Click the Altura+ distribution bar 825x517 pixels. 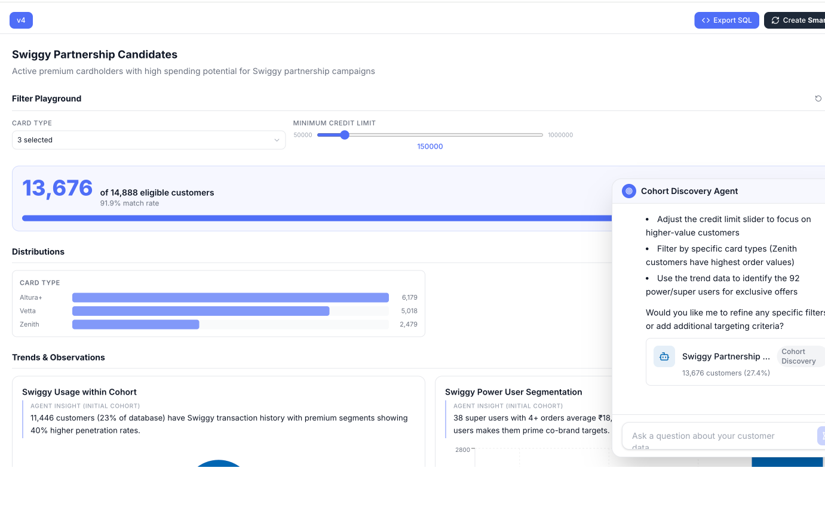(231, 297)
